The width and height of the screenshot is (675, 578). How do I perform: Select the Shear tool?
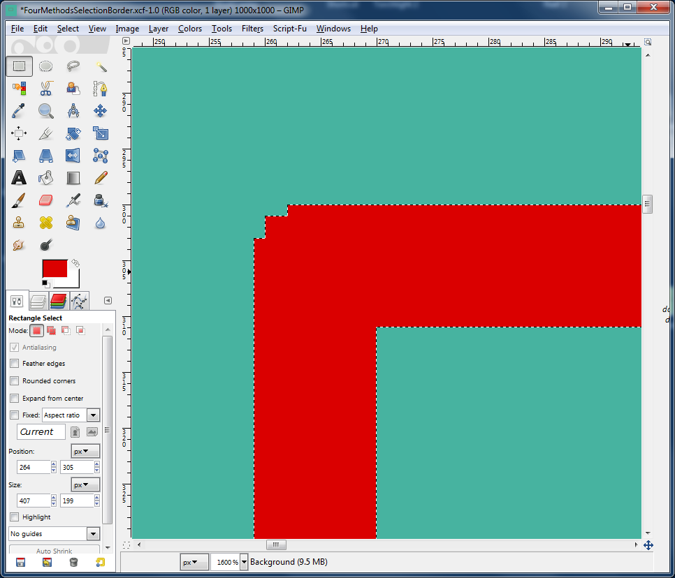click(x=19, y=156)
